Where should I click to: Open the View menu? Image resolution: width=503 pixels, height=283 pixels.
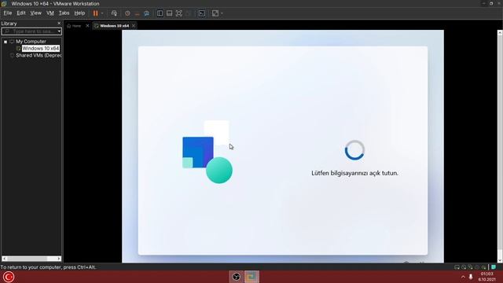[35, 13]
